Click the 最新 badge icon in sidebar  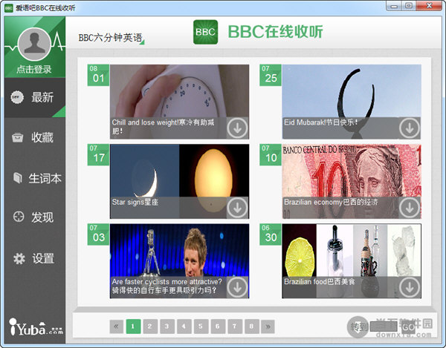[17, 97]
